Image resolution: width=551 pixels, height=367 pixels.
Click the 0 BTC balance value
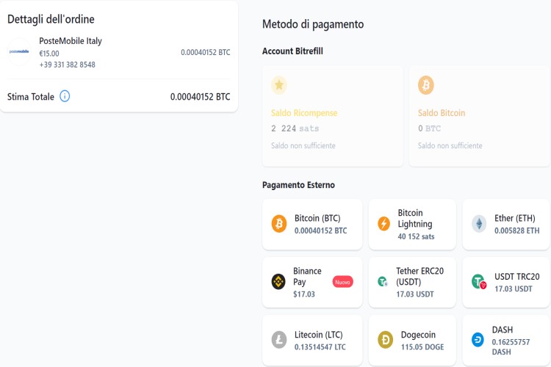coord(429,128)
